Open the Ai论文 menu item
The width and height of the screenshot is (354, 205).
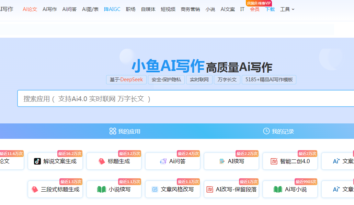tap(30, 9)
